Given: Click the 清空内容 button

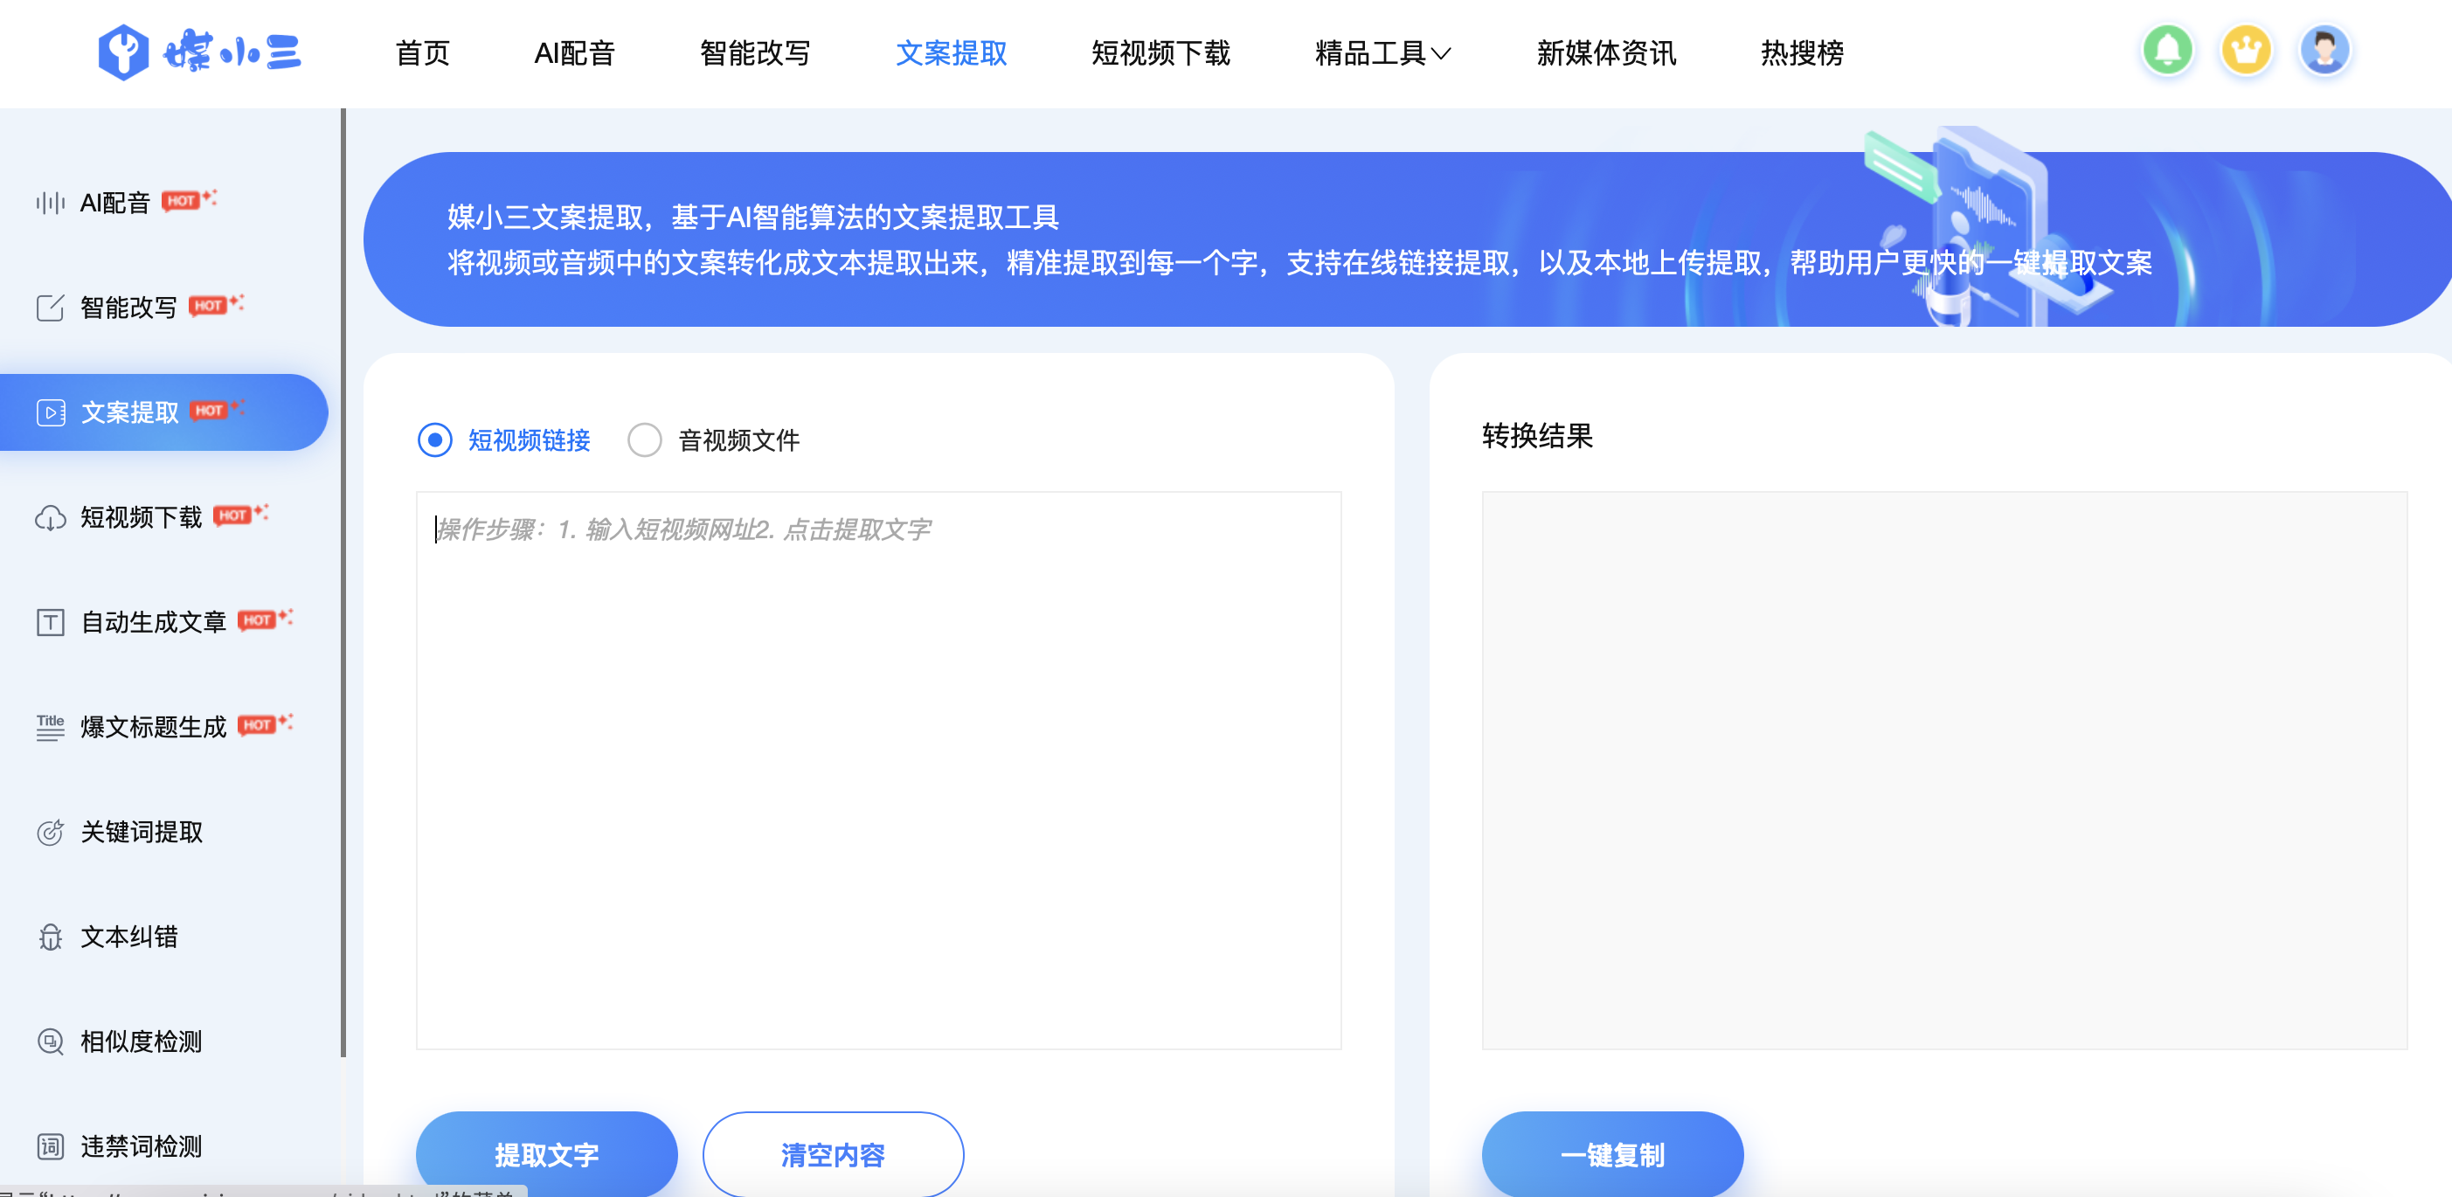Looking at the screenshot, I should [x=833, y=1154].
